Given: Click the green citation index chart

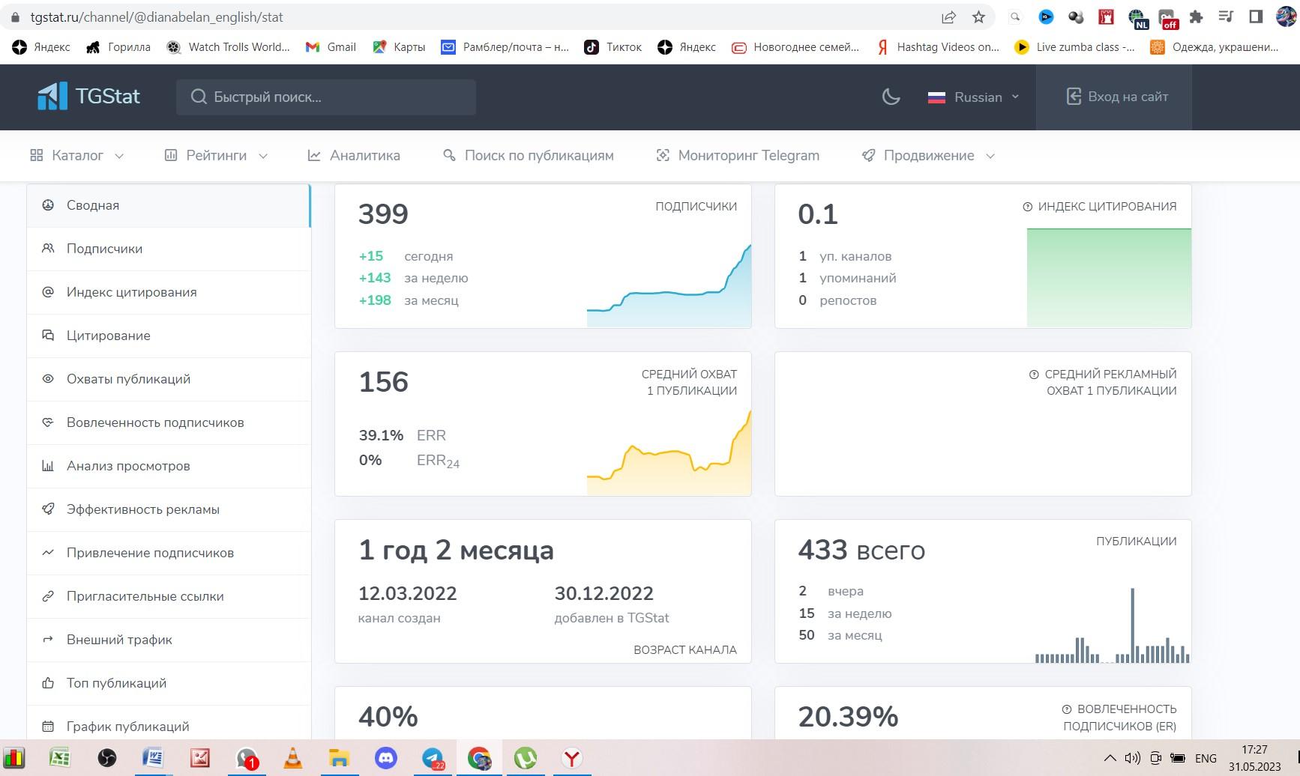Looking at the screenshot, I should (1109, 278).
